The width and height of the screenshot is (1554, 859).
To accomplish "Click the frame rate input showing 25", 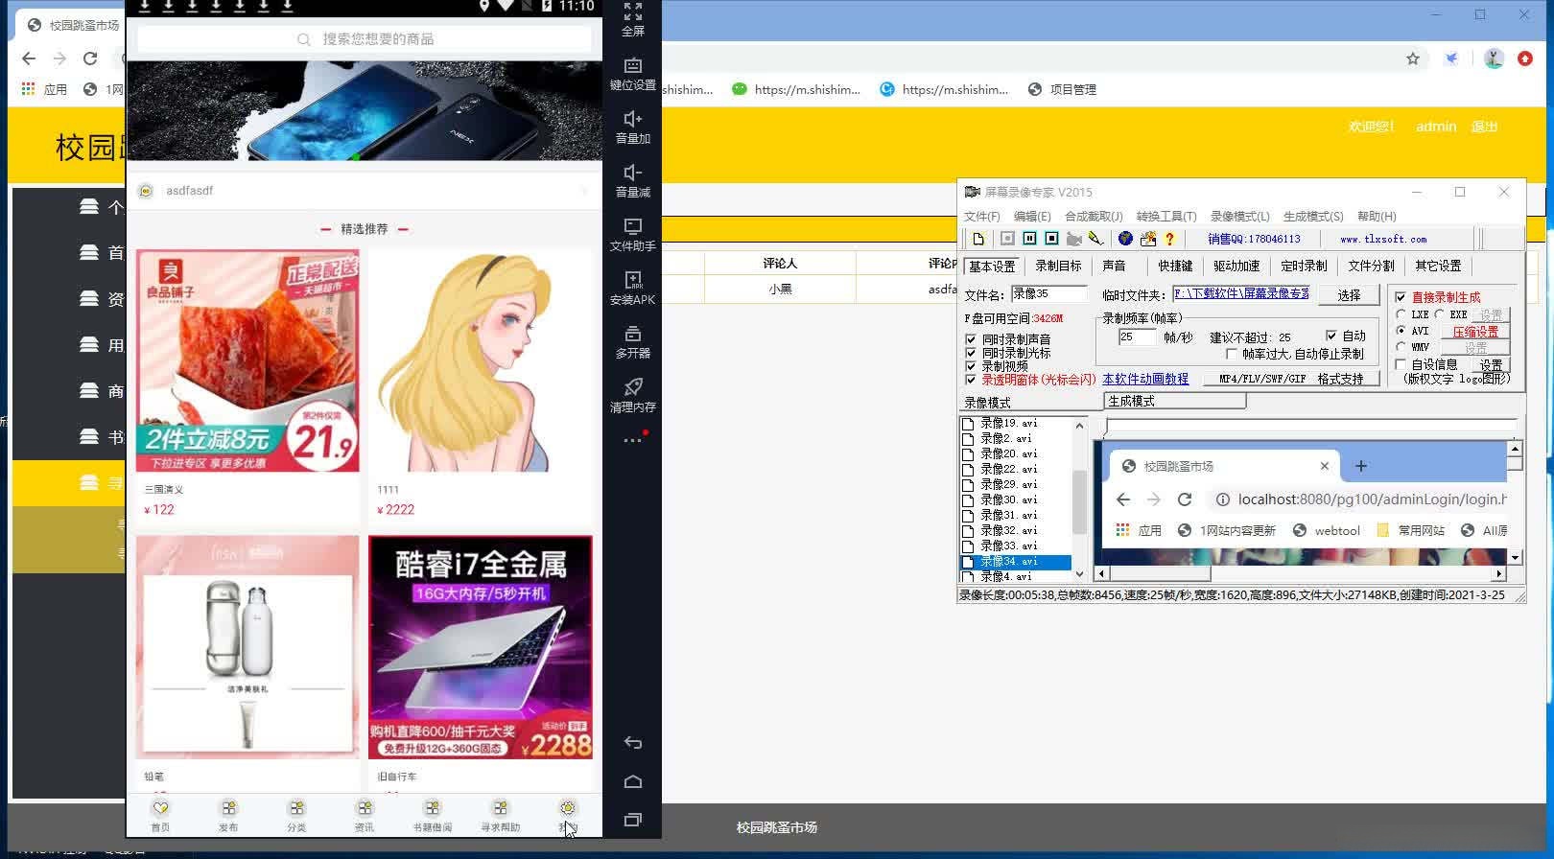I will coord(1138,337).
